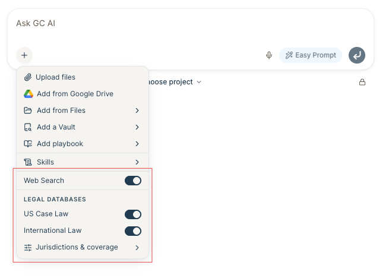Turn off the International Law toggle

(x=133, y=231)
